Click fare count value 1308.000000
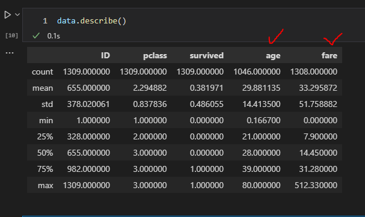This screenshot has width=365, height=217. pos(314,72)
